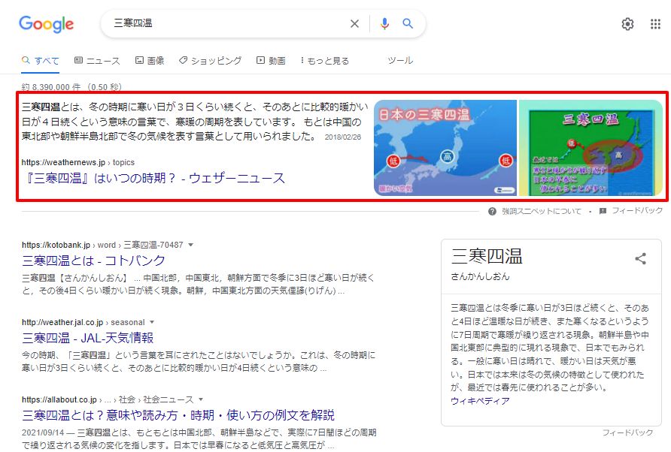Click the Google logo
Screen dimensions: 671x452
click(x=46, y=24)
